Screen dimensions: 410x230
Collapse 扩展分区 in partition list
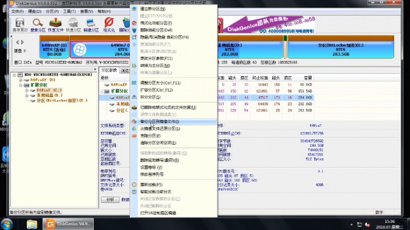coord(101,91)
